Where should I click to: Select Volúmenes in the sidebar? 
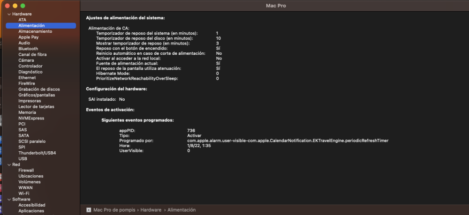29,182
